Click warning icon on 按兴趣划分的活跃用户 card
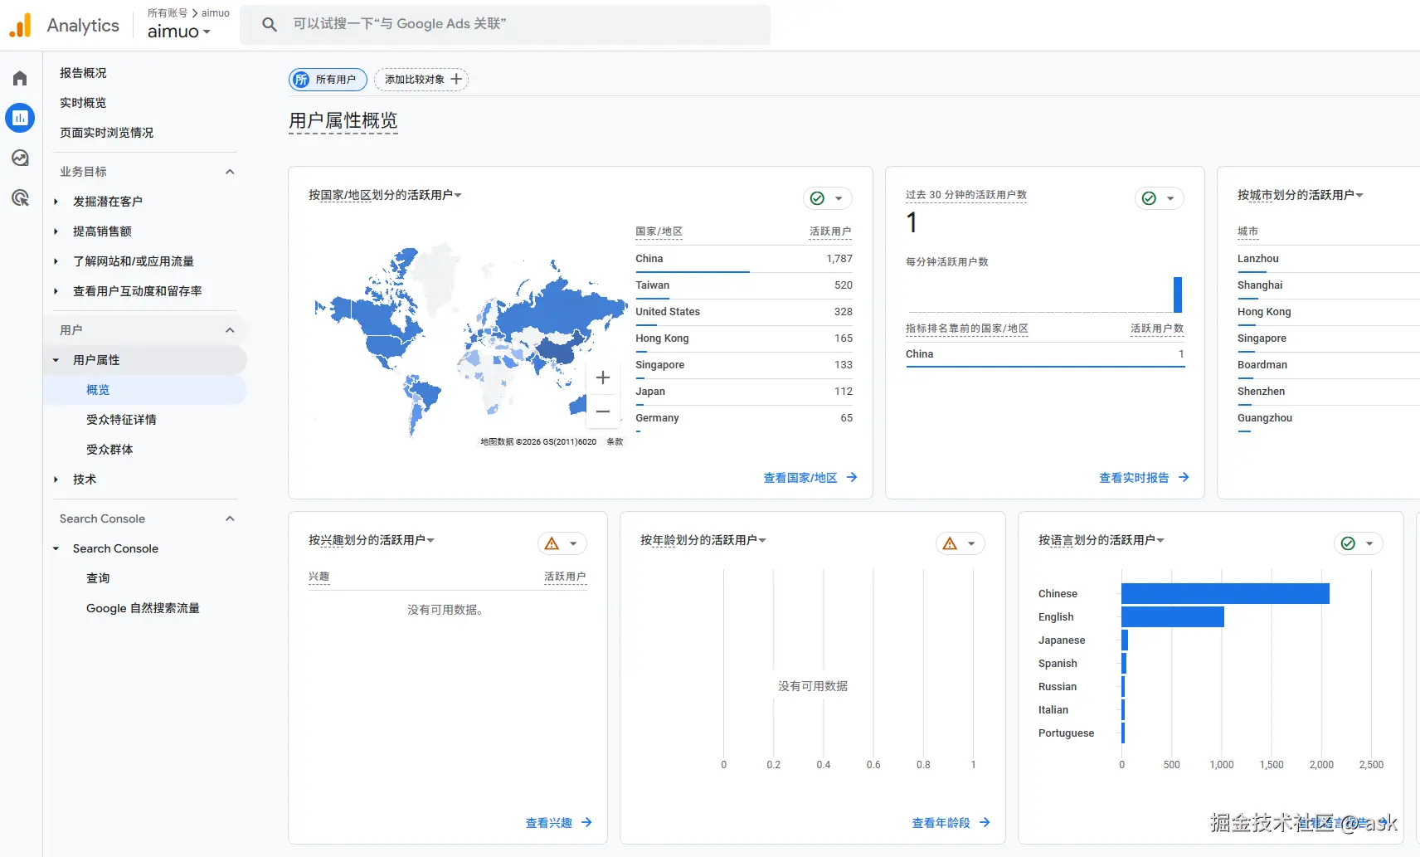The image size is (1420, 857). click(x=553, y=543)
